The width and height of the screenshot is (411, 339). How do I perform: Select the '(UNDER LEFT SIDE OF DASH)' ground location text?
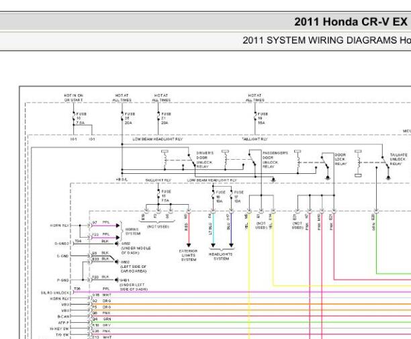point(134,287)
